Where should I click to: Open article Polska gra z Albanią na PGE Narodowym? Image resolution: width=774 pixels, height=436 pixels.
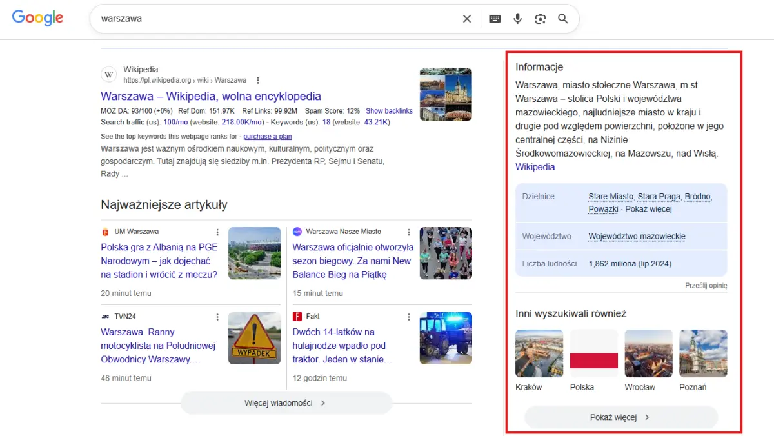159,261
